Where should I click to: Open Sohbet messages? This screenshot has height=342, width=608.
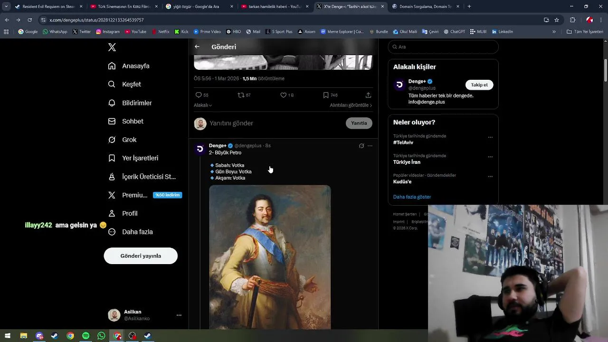tap(125, 121)
